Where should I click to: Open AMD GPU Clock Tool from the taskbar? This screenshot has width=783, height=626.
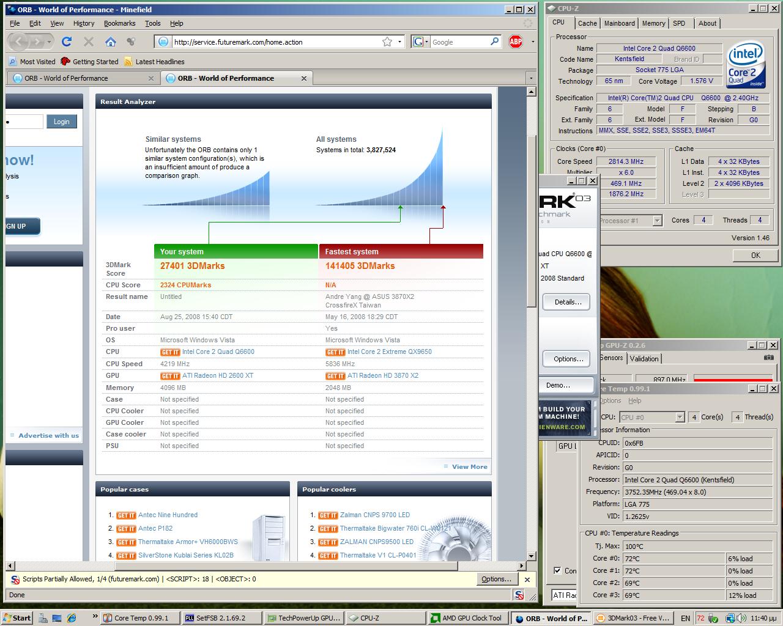click(x=467, y=618)
